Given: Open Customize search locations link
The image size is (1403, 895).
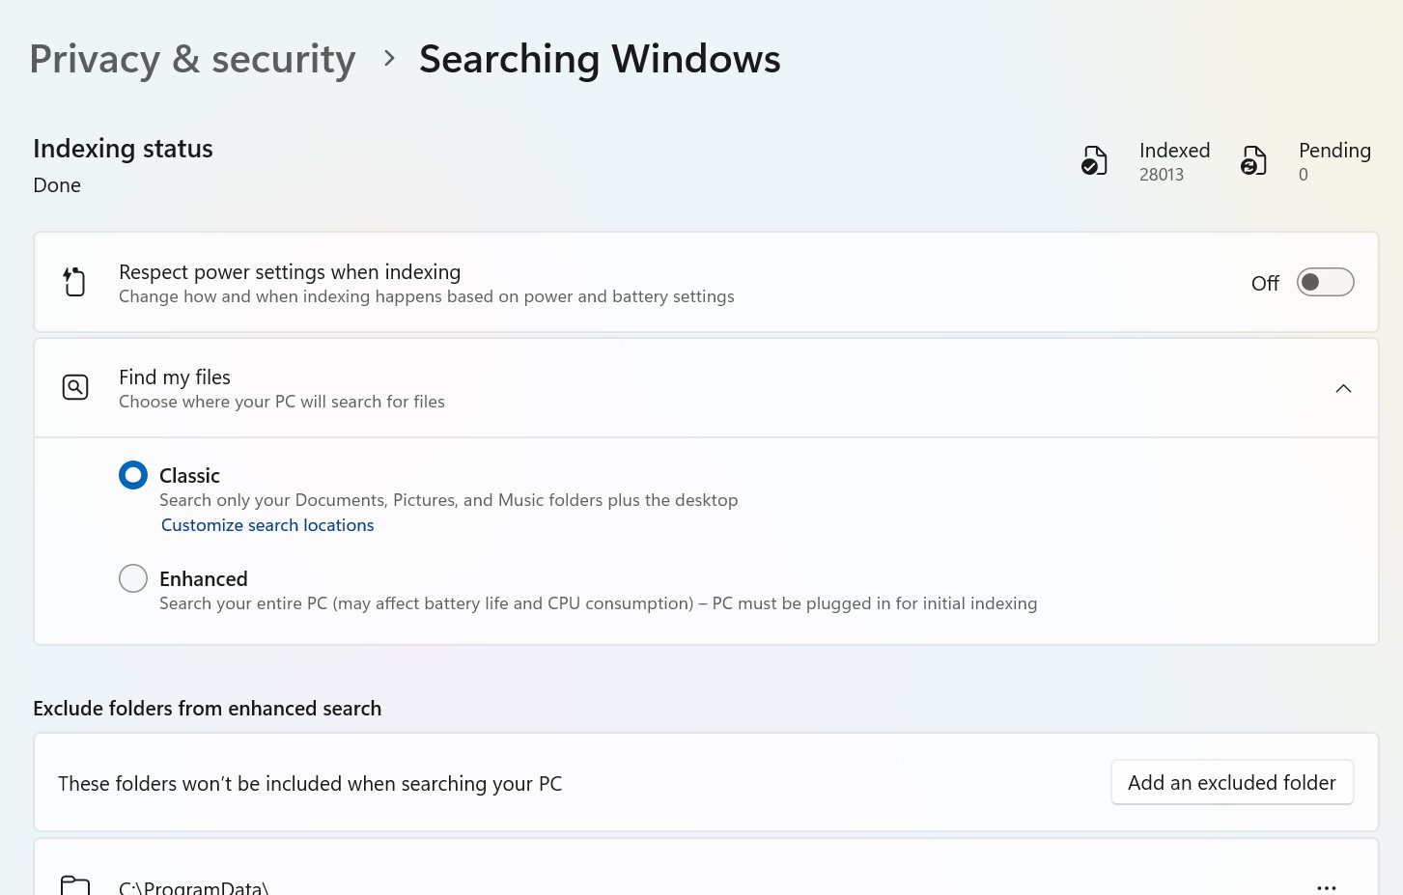Looking at the screenshot, I should coord(267,525).
